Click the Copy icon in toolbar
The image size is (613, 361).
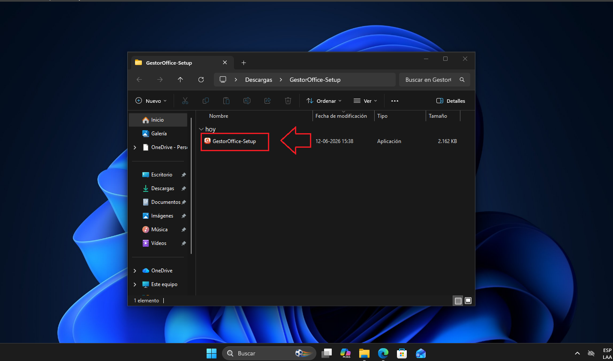click(206, 101)
